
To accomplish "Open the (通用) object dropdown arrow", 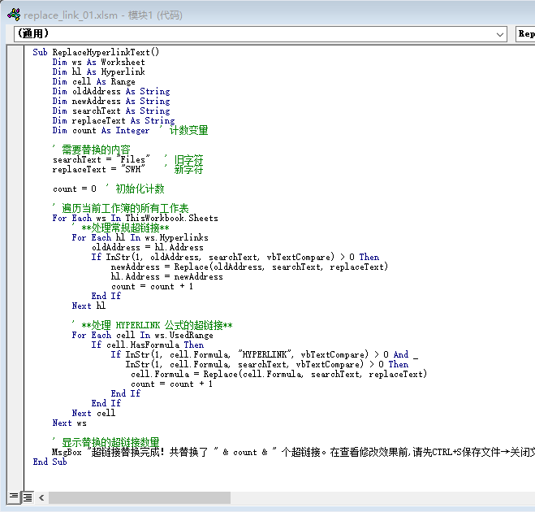I will (500, 34).
